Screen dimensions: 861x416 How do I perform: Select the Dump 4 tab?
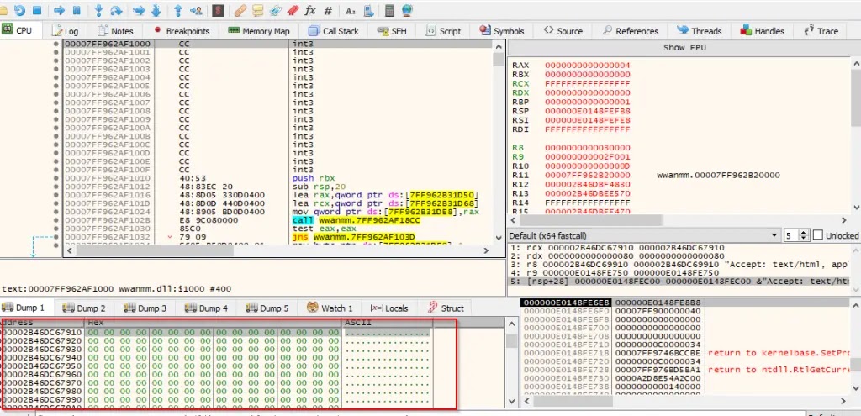point(206,308)
